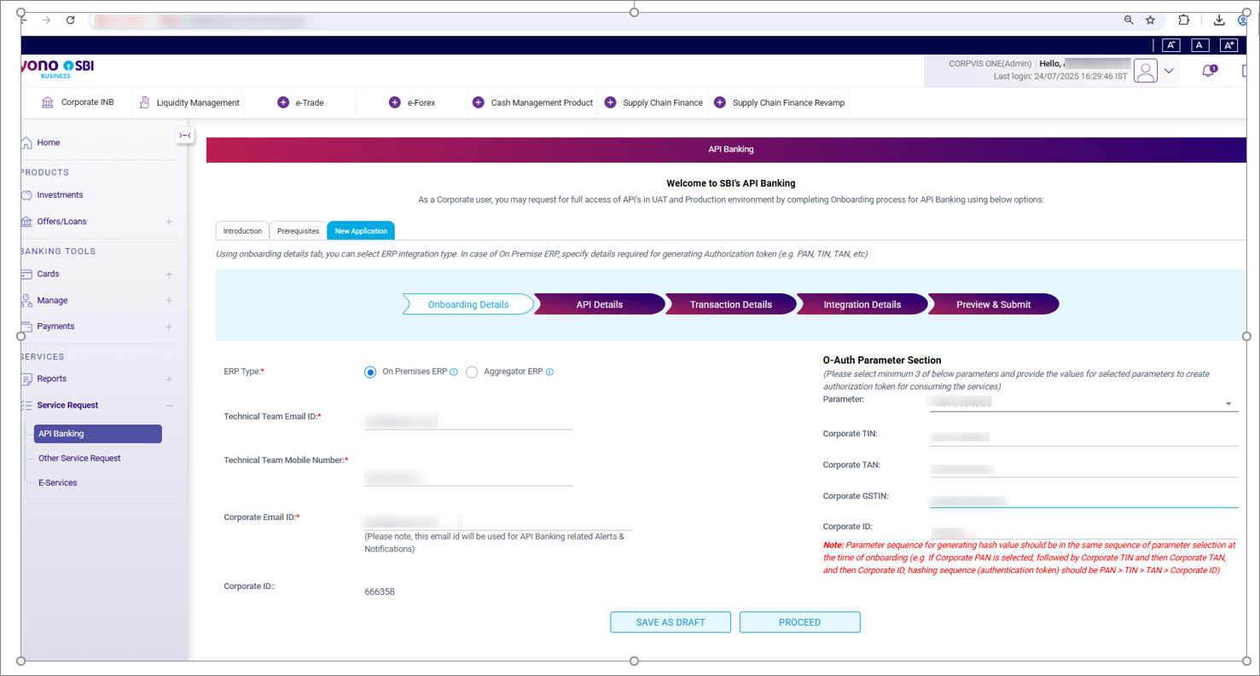Expand the Manage plus sign
1260x676 pixels.
click(169, 301)
